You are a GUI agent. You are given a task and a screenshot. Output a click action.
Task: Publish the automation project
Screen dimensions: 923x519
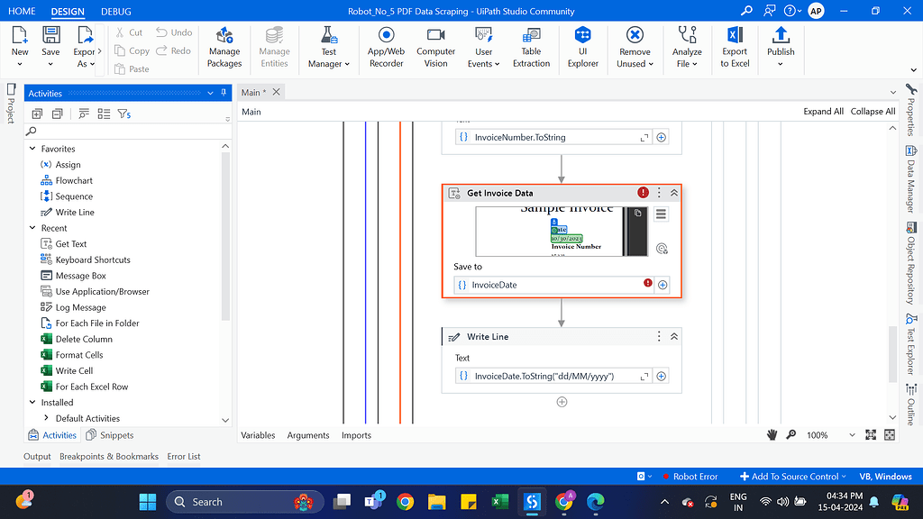[x=780, y=47]
